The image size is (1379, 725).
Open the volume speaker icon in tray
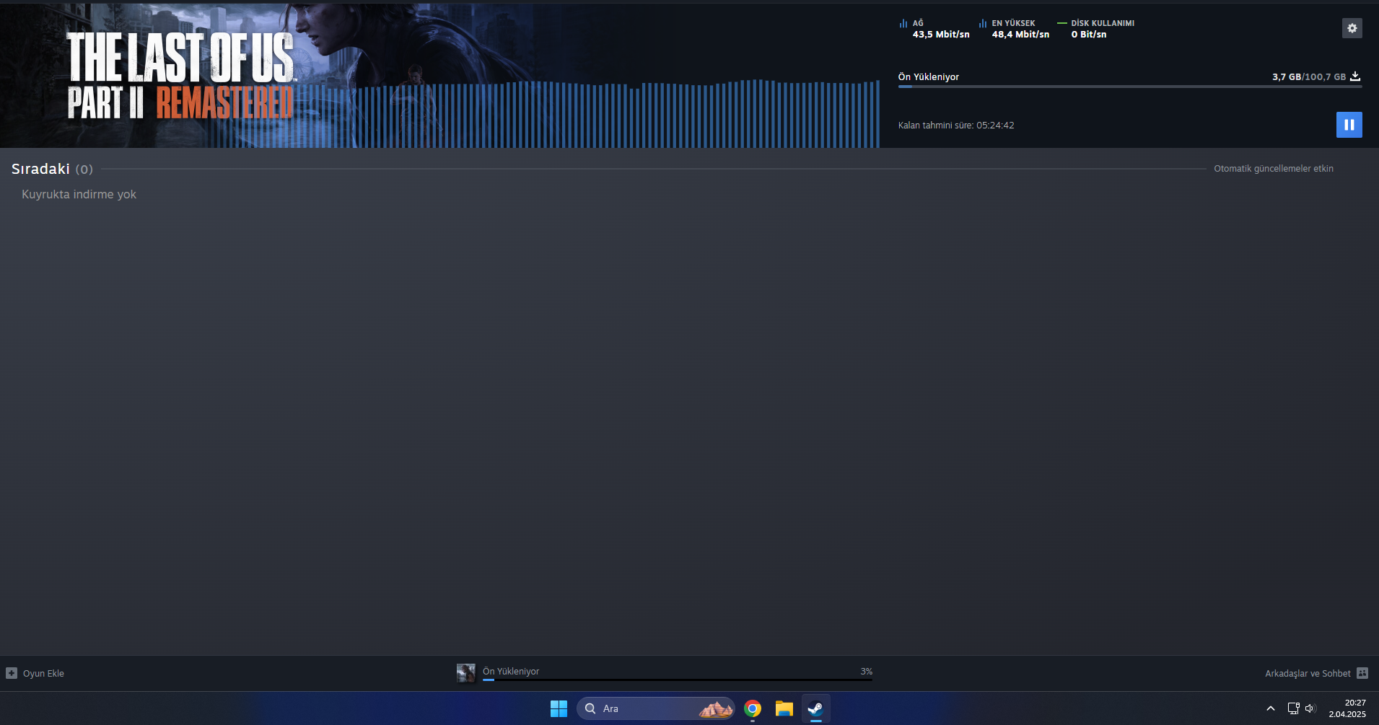click(x=1310, y=708)
